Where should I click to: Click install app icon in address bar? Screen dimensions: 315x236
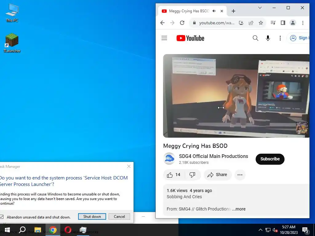point(241,23)
